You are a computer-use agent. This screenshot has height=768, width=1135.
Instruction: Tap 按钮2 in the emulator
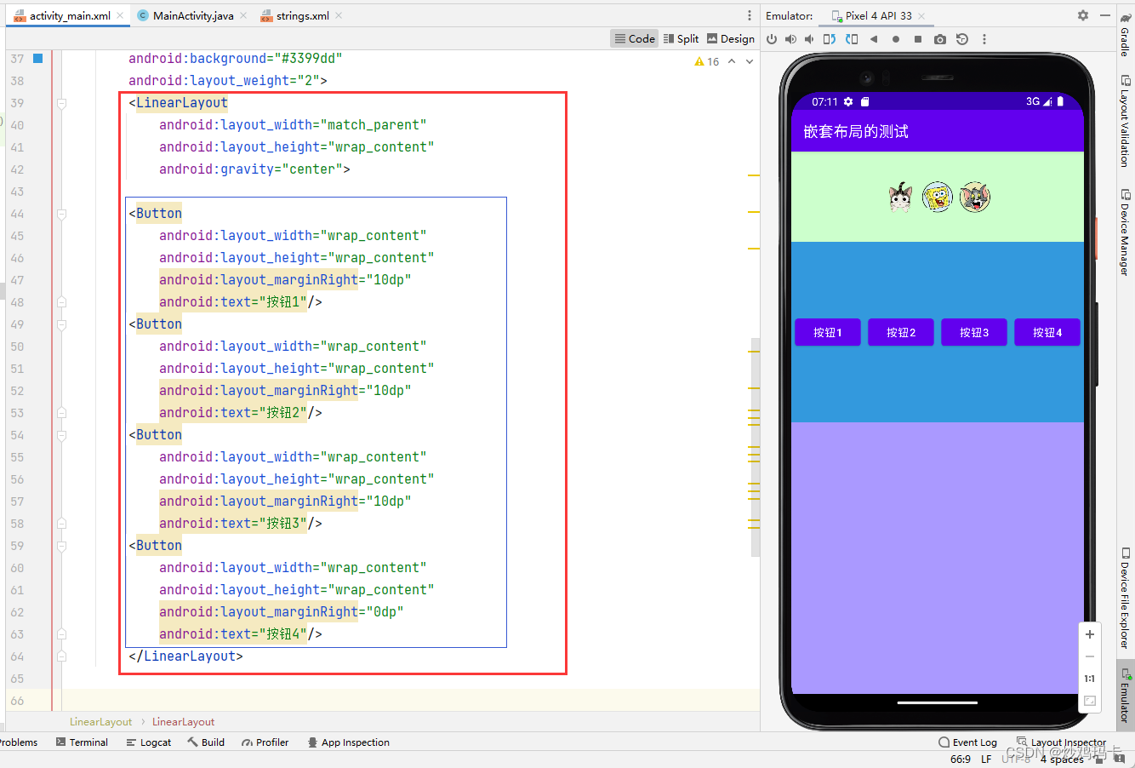[x=901, y=332]
